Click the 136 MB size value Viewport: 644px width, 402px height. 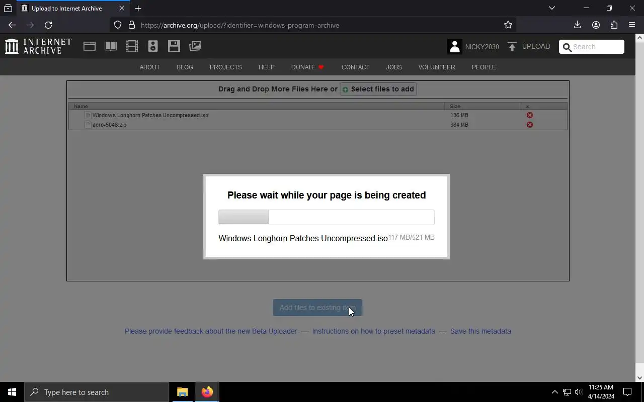click(x=459, y=115)
